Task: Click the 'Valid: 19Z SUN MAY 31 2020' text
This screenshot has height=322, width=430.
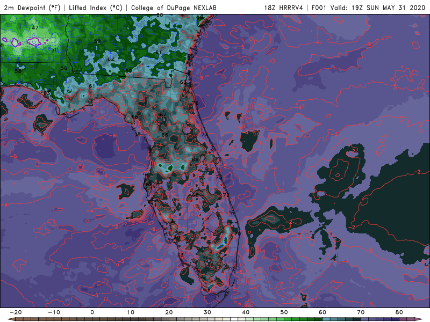Action: click(378, 8)
